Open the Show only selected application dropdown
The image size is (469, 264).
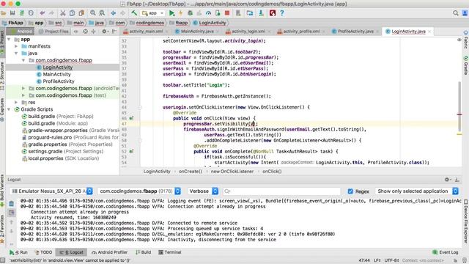[417, 191]
